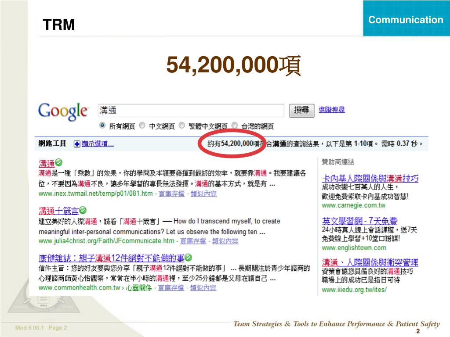Open the 溝通十箴言 result link
Screen dimensions: 450x337
[58, 211]
